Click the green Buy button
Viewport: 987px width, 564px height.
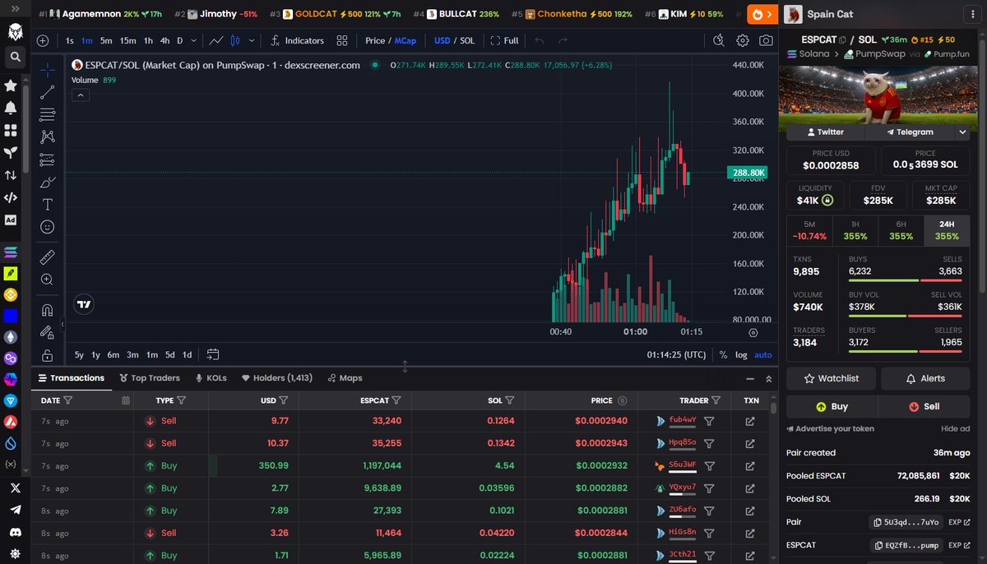832,406
